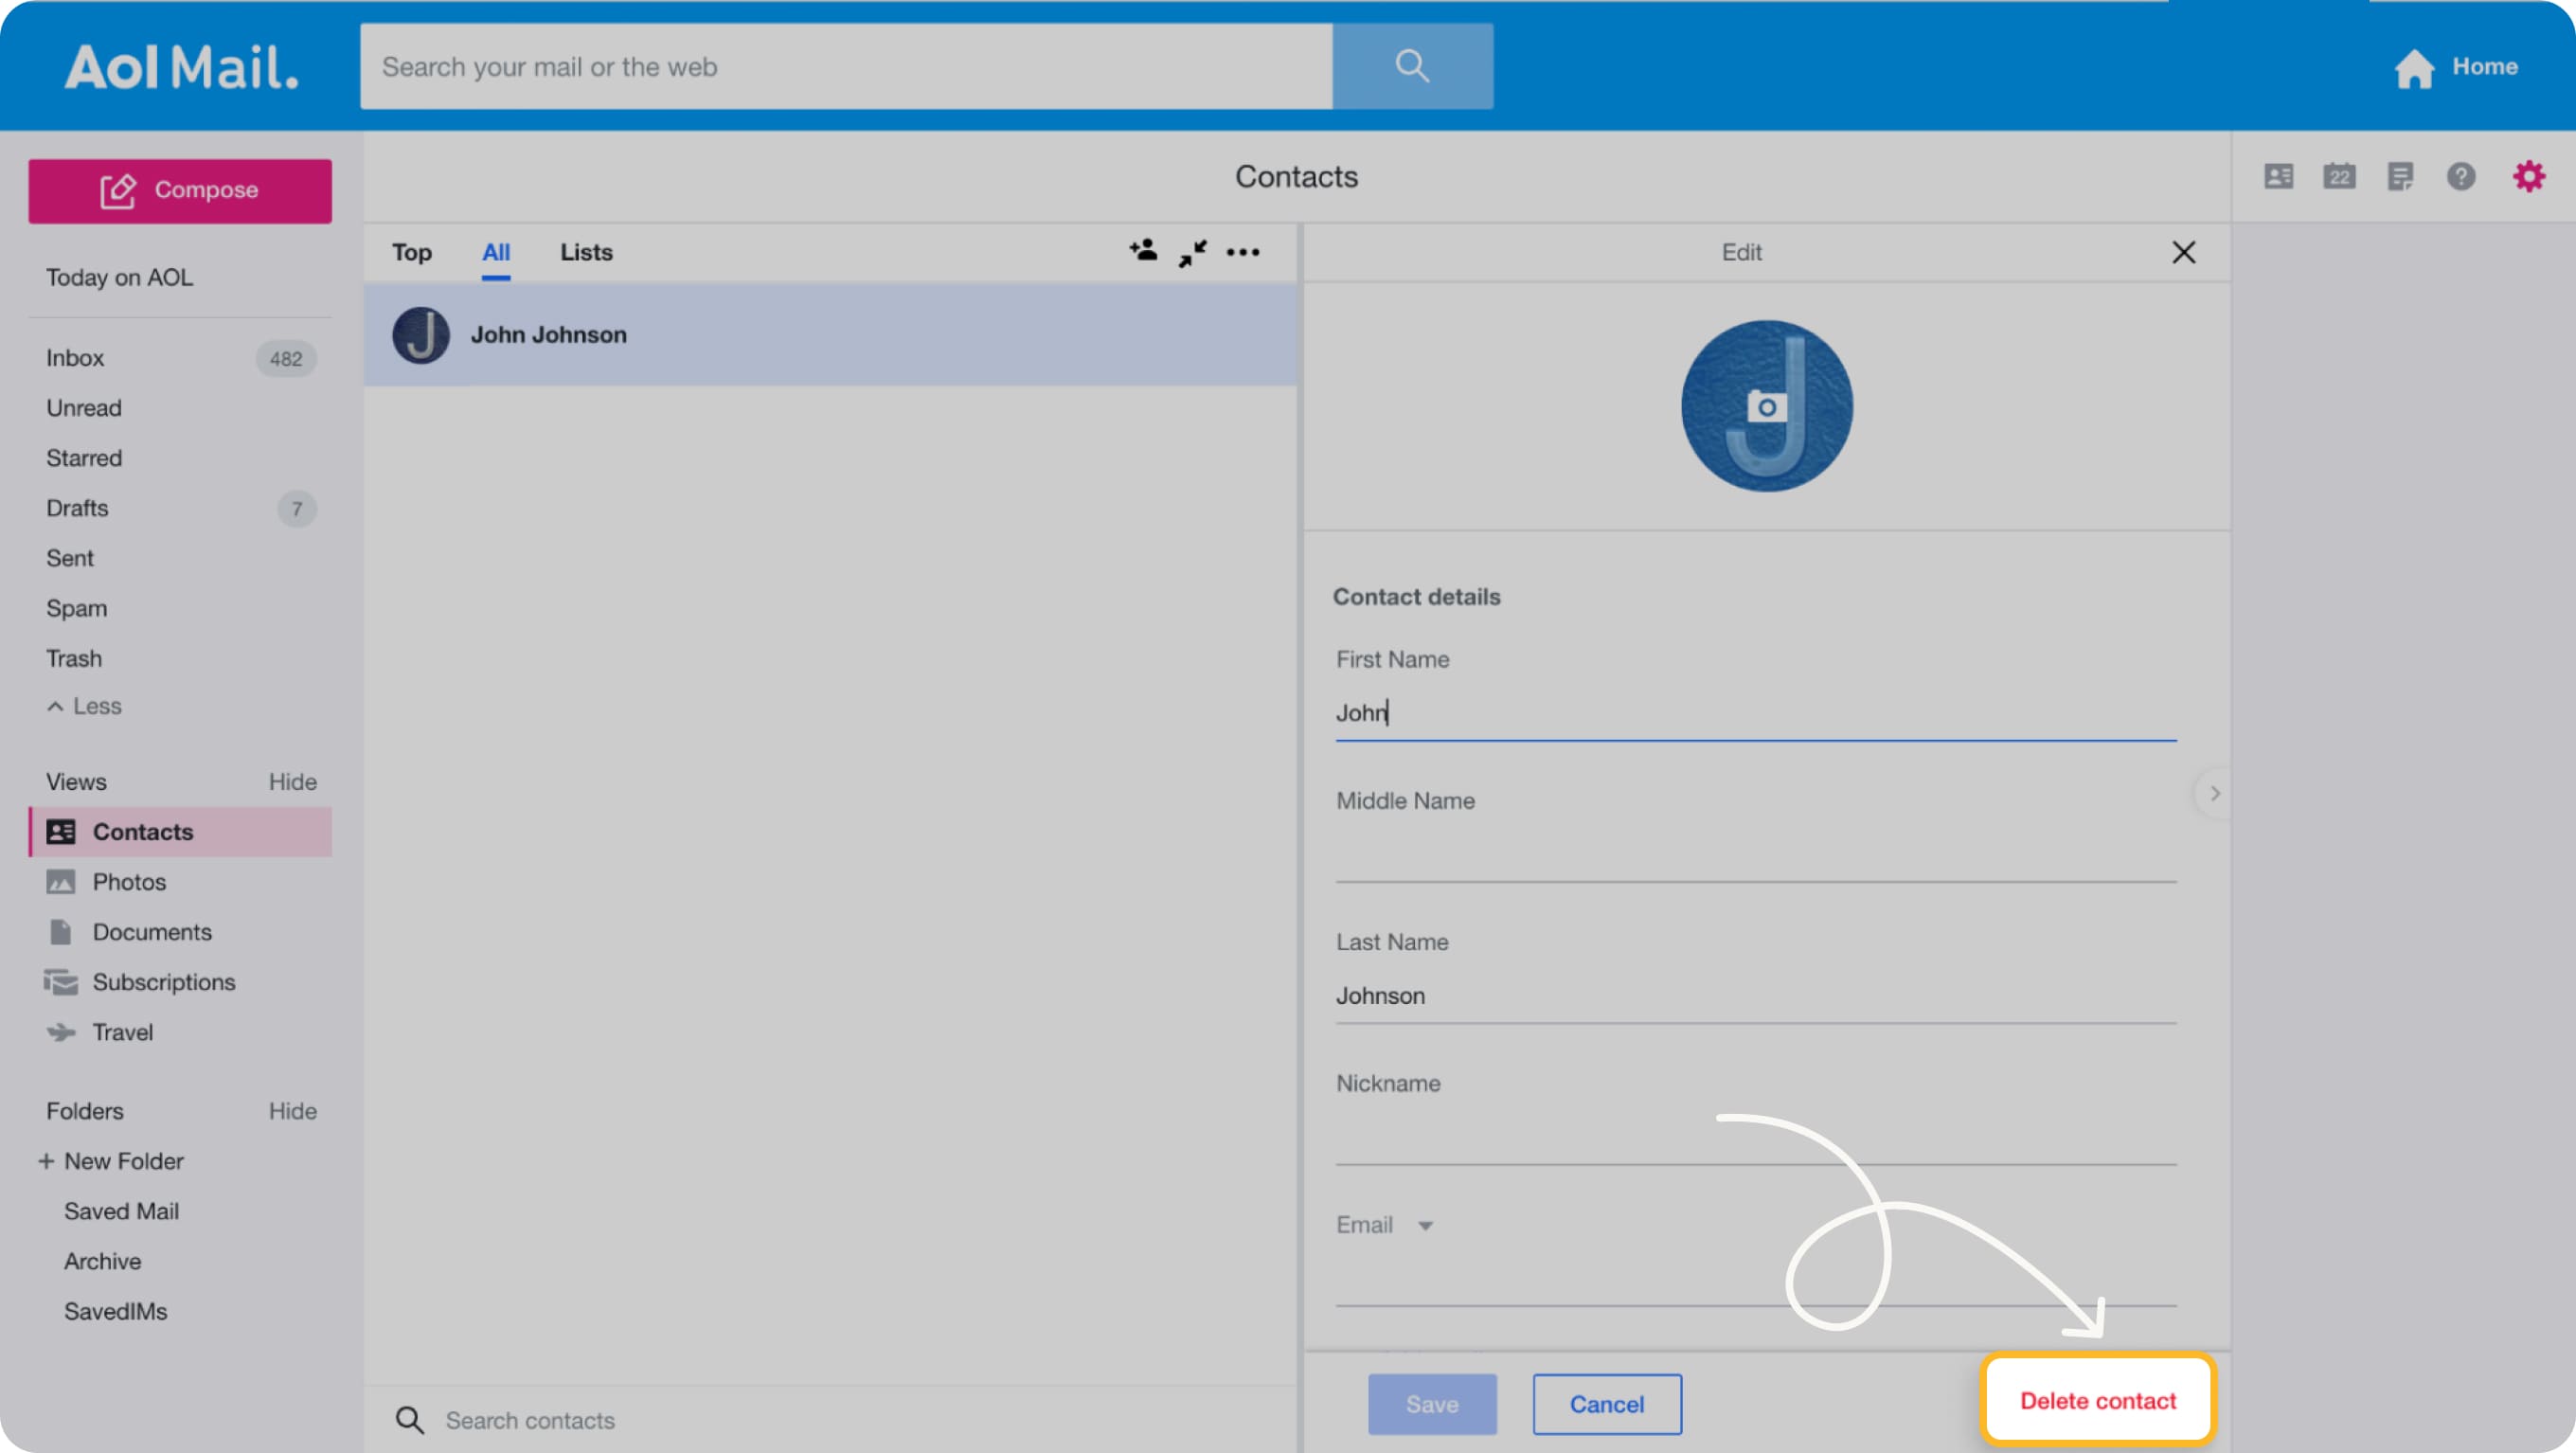Switch to the Lists tab
This screenshot has height=1453, width=2576.
click(586, 252)
